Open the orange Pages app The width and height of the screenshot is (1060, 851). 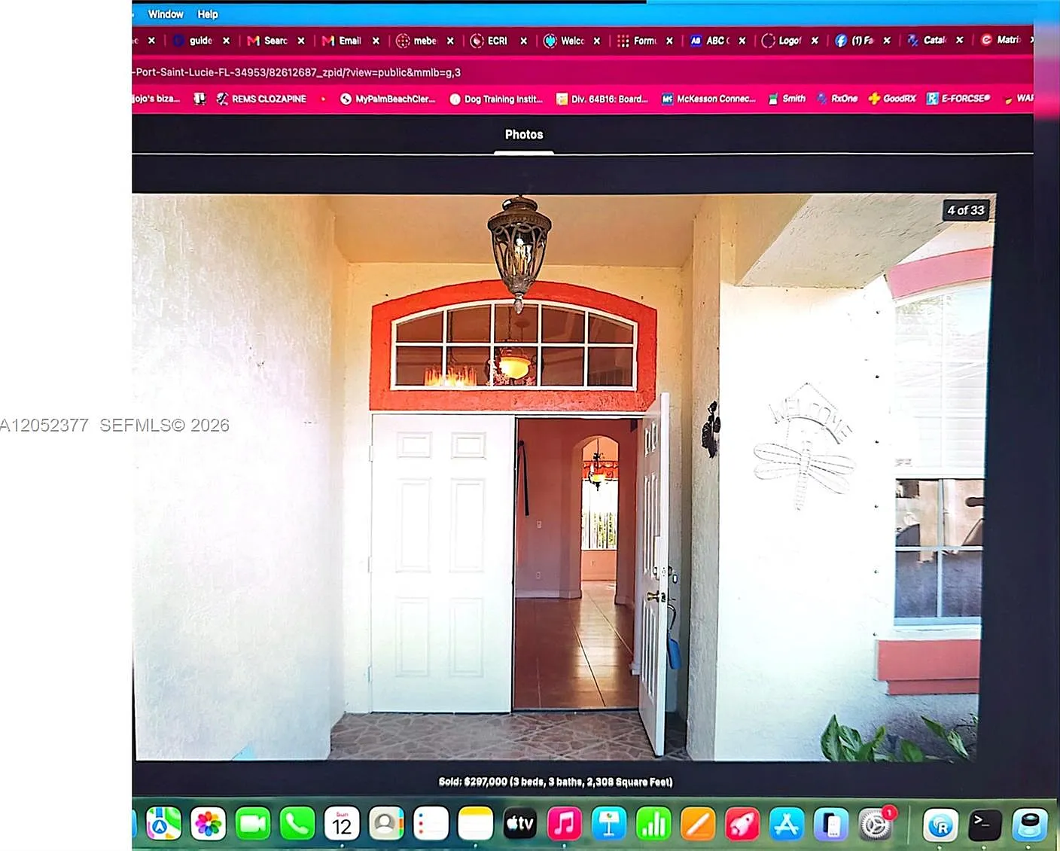698,824
